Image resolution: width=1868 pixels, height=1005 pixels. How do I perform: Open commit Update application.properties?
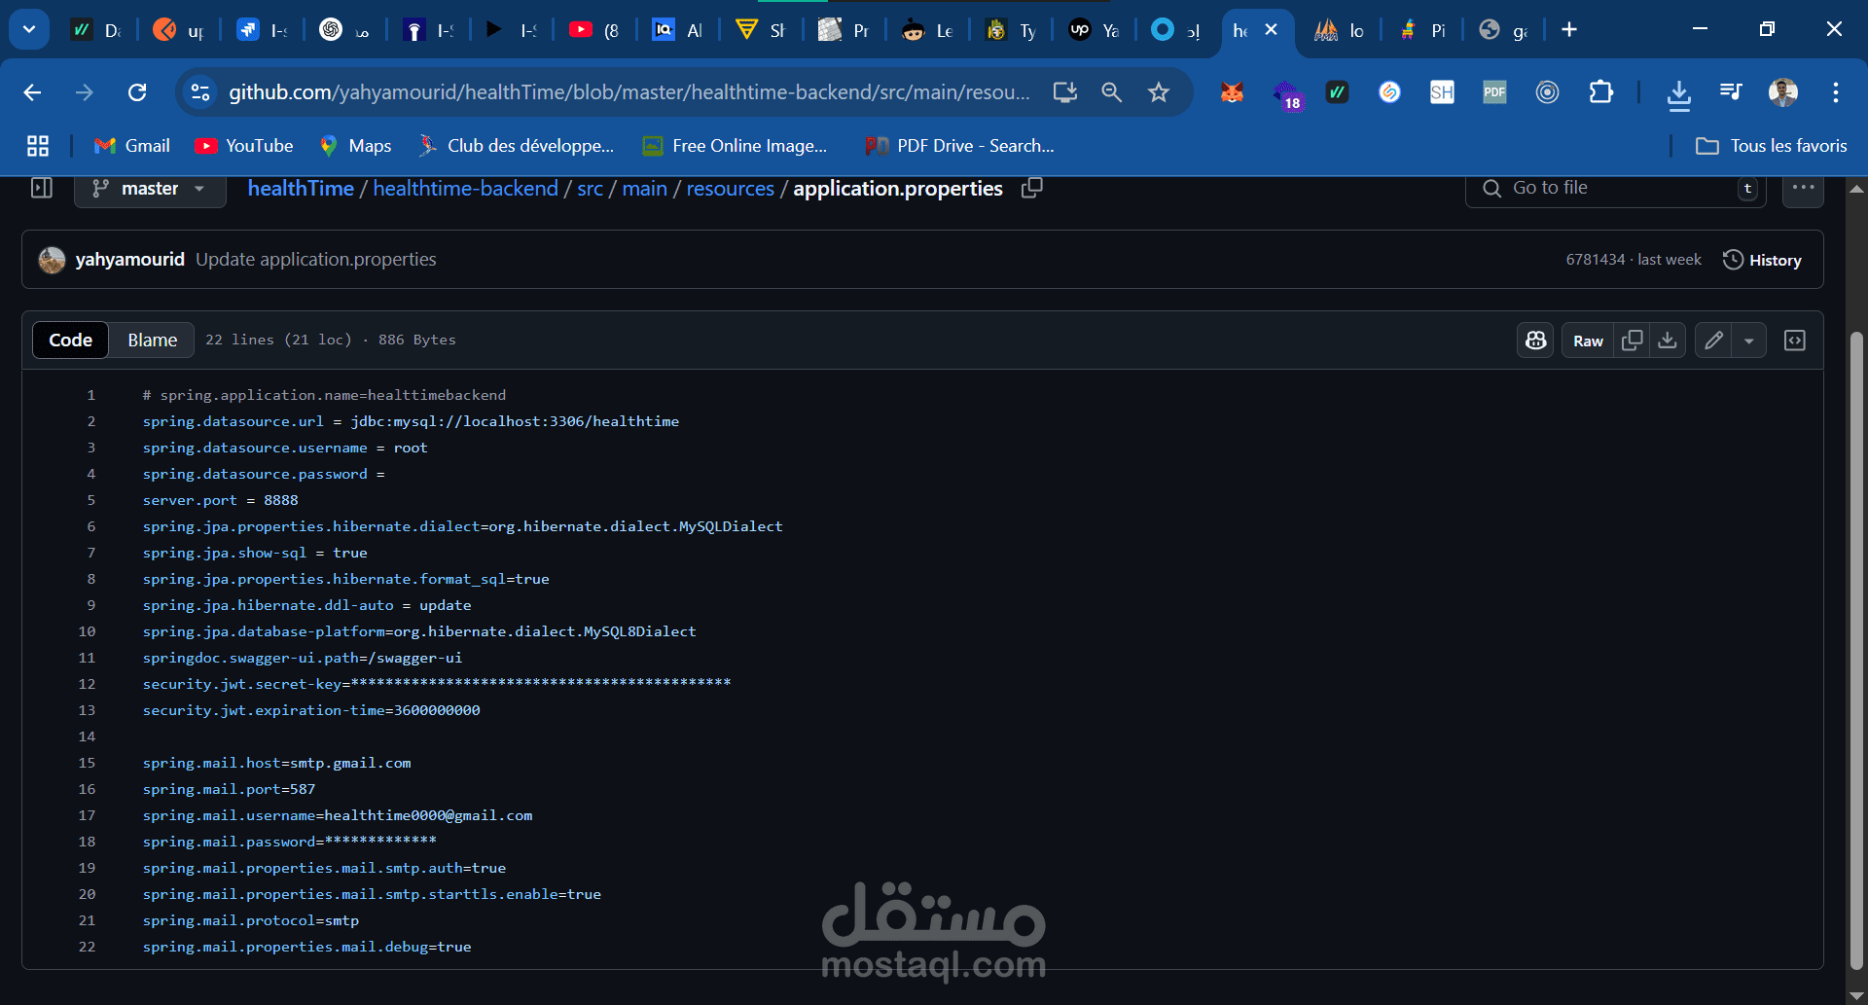(316, 260)
